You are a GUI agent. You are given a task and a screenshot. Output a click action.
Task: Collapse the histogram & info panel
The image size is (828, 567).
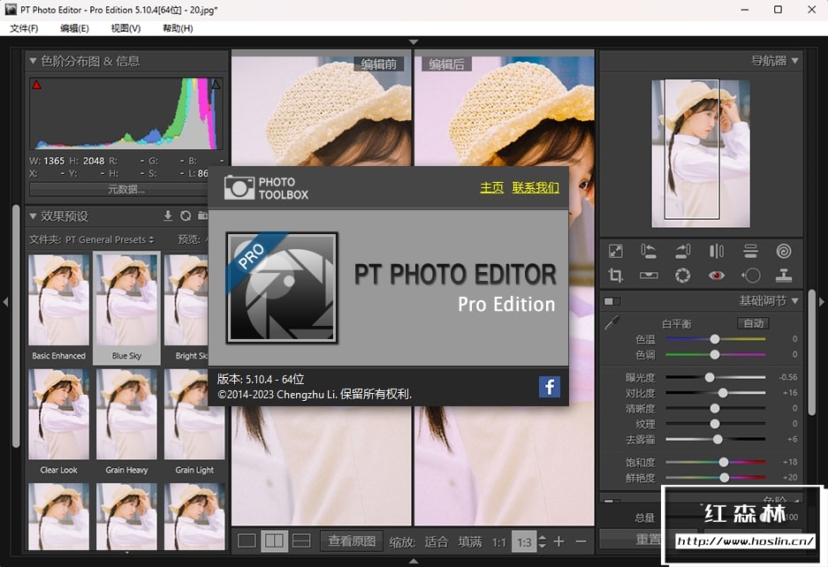tap(33, 61)
